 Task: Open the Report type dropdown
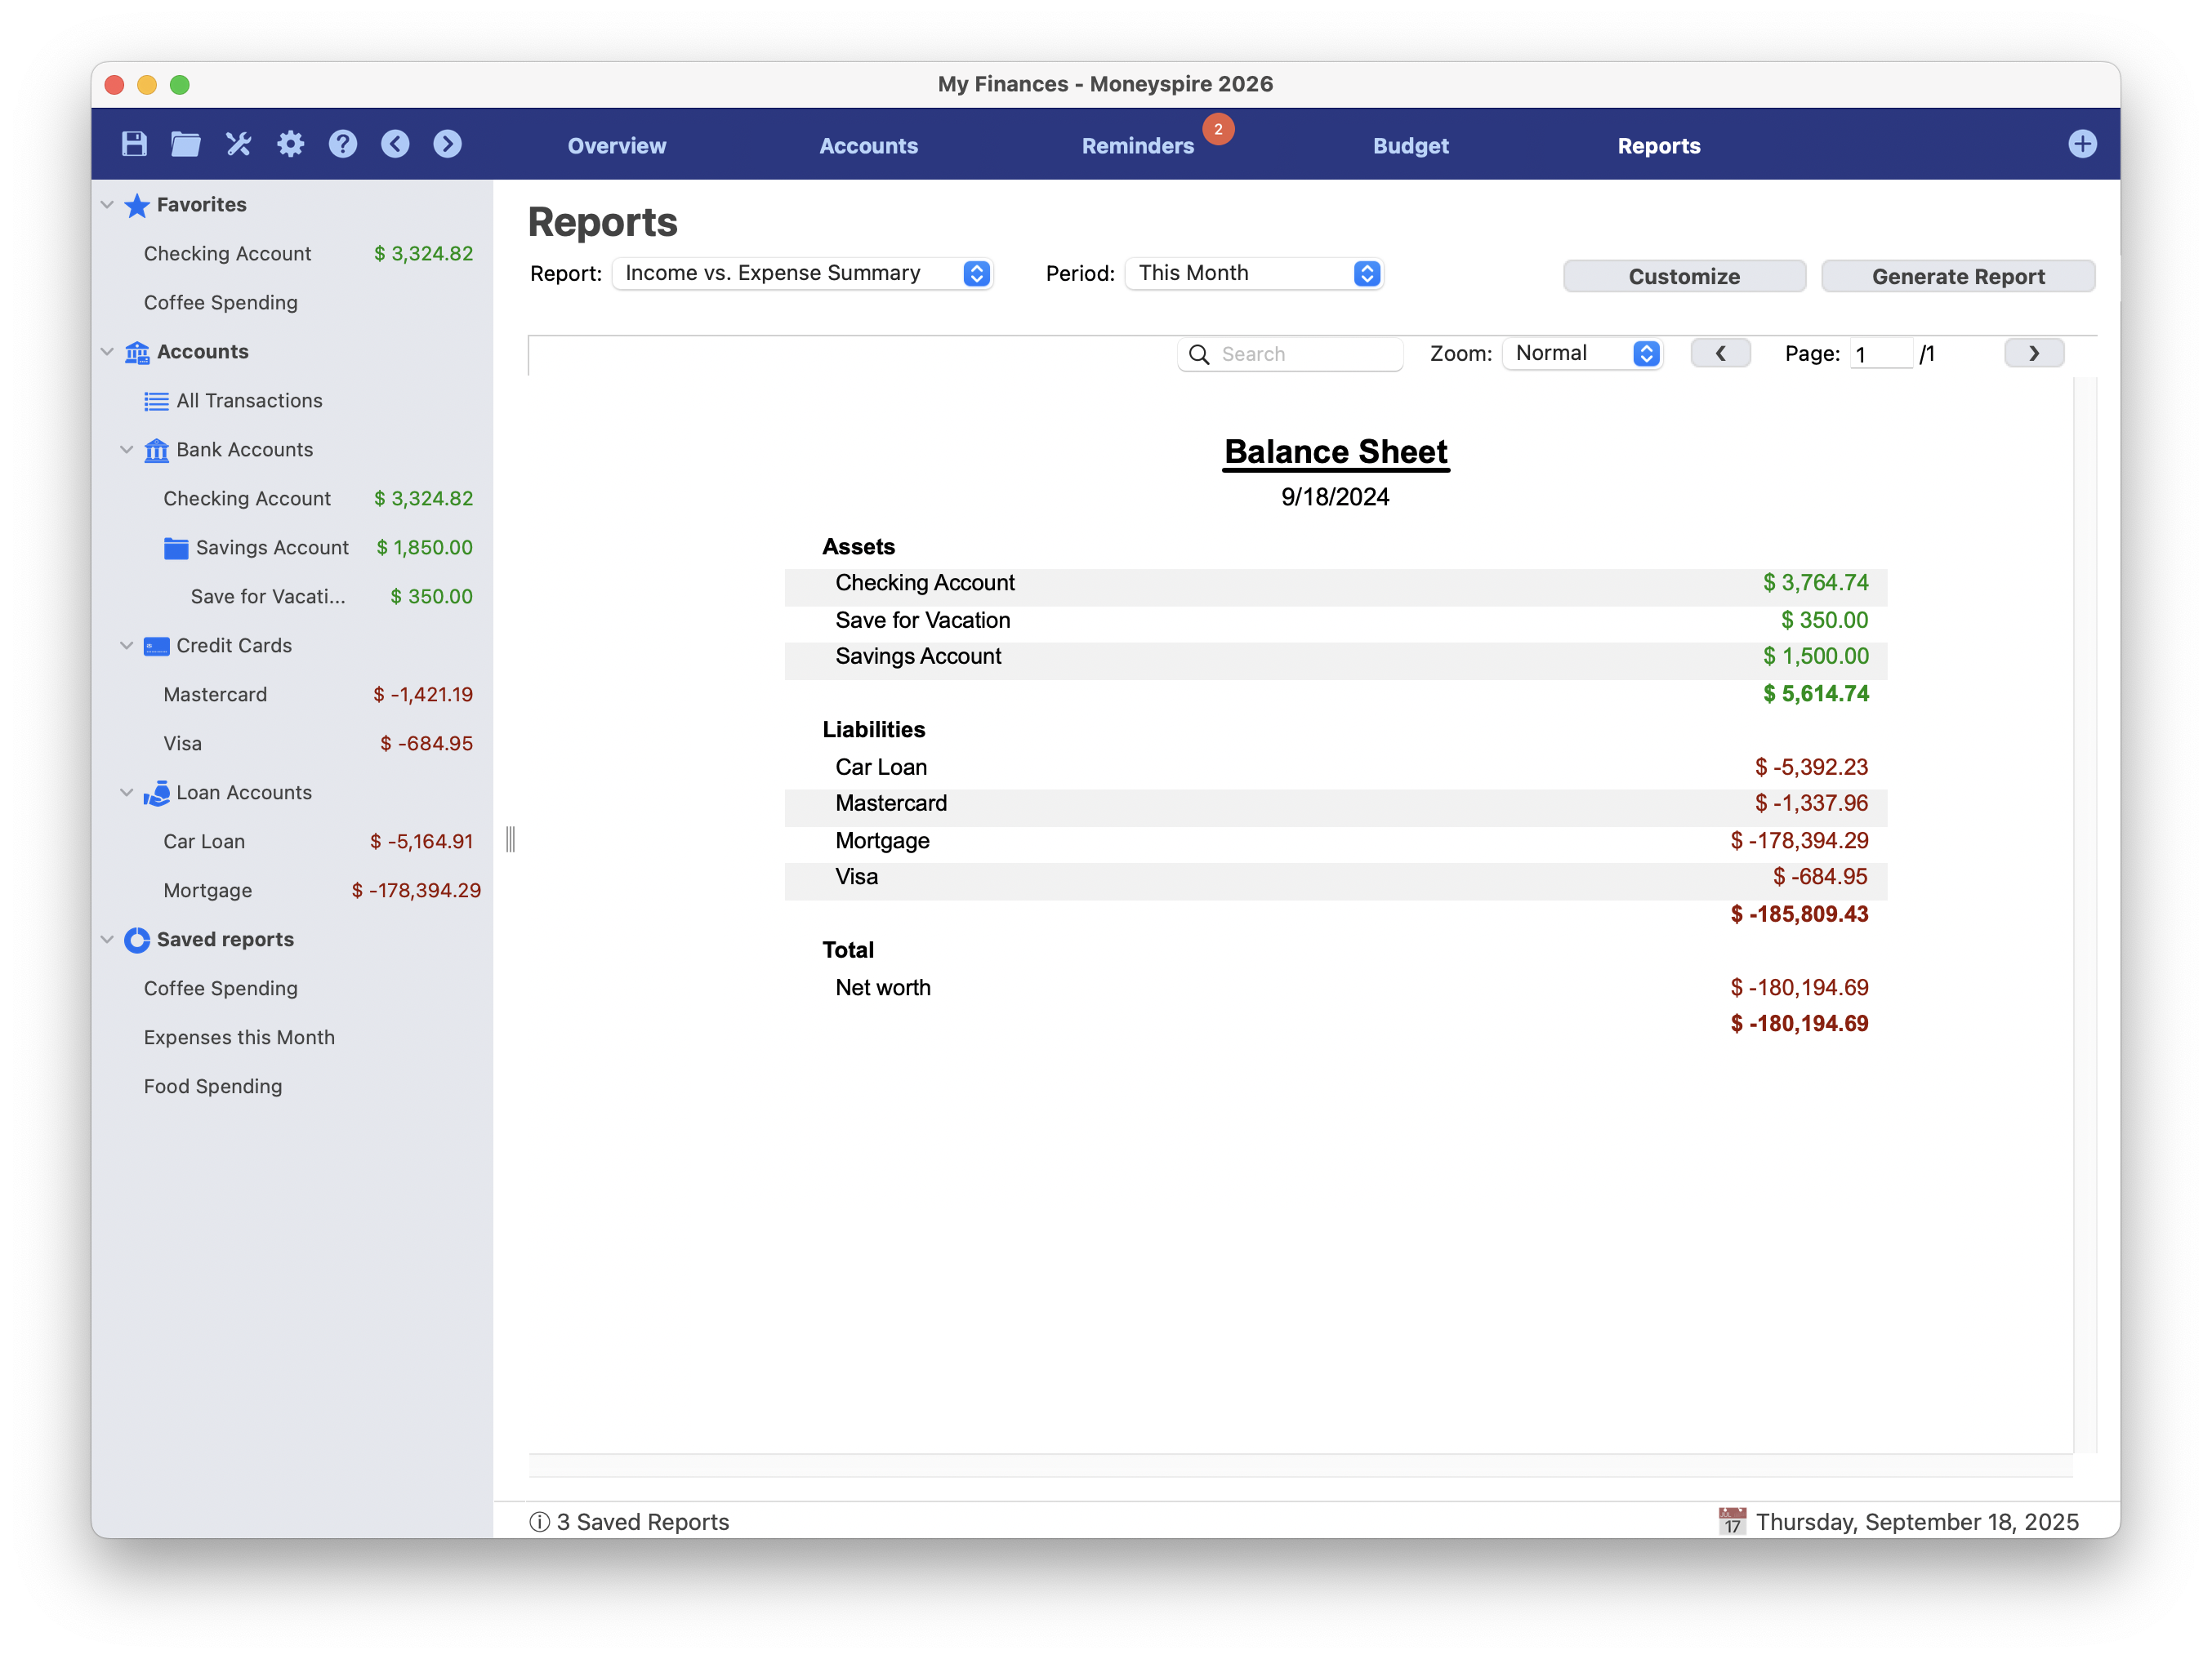802,274
